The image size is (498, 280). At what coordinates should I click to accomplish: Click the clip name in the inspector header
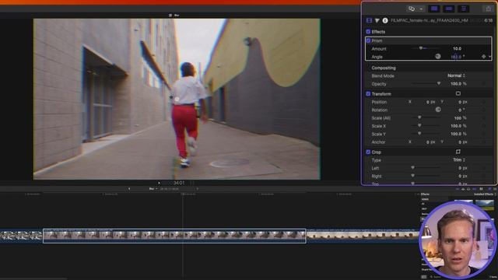pyautogui.click(x=429, y=20)
